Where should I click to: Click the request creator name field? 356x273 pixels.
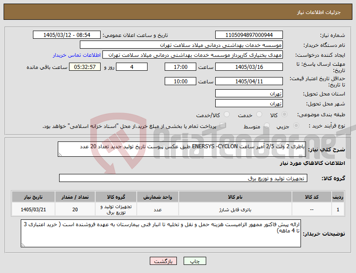point(193,55)
